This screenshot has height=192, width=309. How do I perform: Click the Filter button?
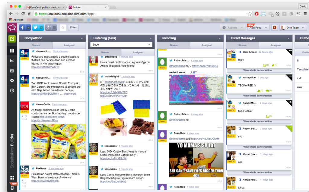point(73,27)
